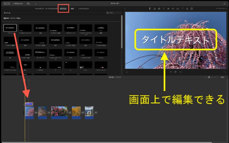Adjust the timeline zoom slider
Screen dimensions: 229x143
(x=209, y=77)
